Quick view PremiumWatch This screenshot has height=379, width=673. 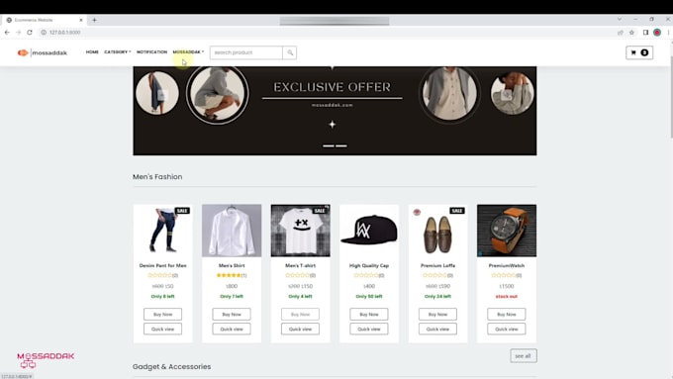[x=506, y=329]
